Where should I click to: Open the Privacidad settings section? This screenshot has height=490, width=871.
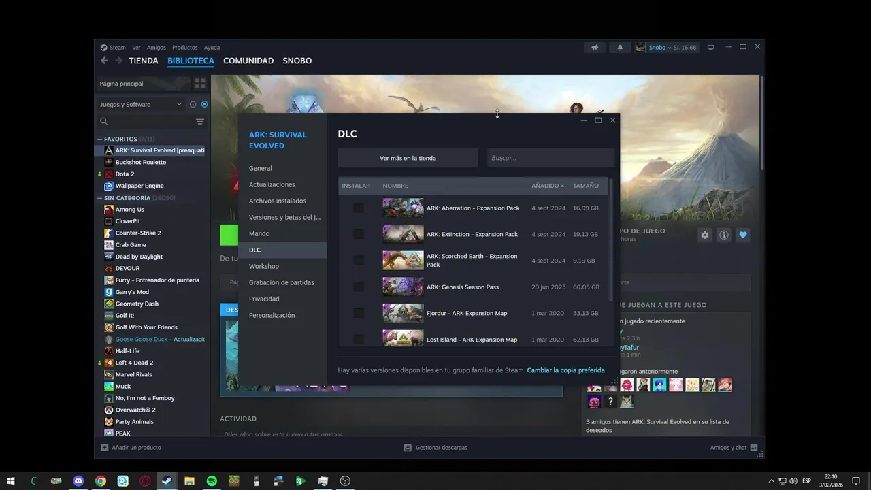pos(282,299)
